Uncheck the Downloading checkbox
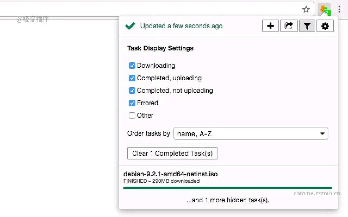Image resolution: width=348 pixels, height=217 pixels. pos(132,66)
